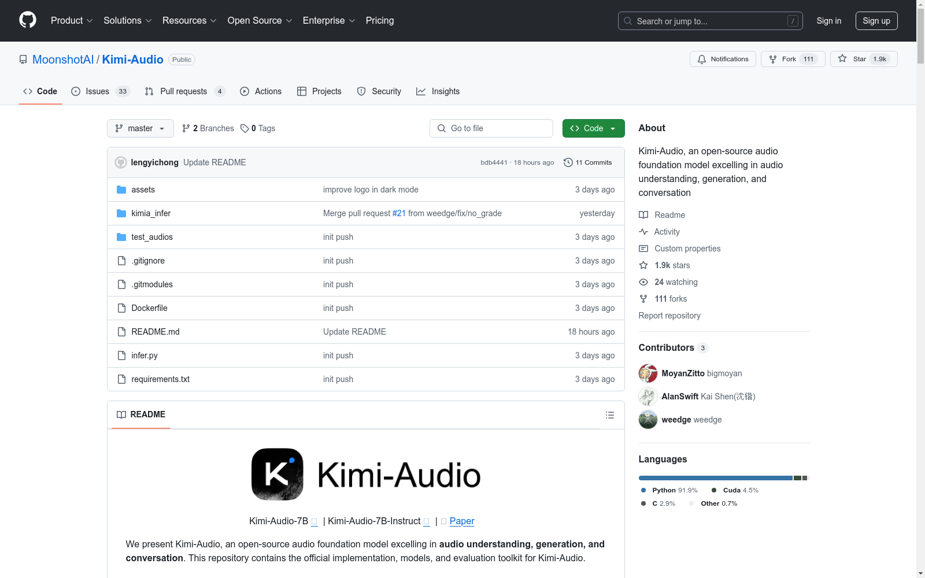Open pull request #21 link
Image resolution: width=925 pixels, height=578 pixels.
399,213
